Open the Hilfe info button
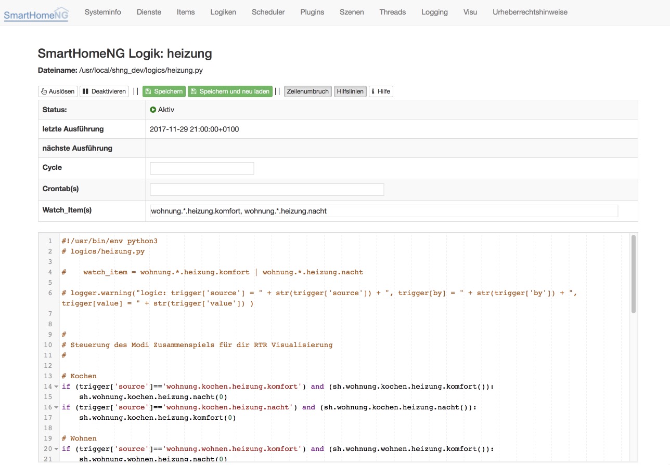The image size is (670, 465). pyautogui.click(x=381, y=91)
